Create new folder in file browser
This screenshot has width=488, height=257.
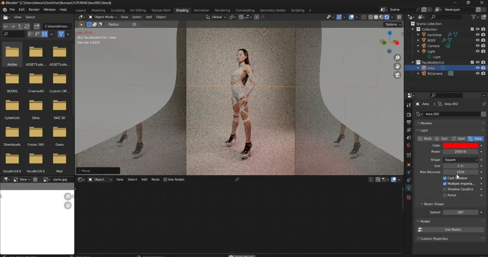(37, 26)
